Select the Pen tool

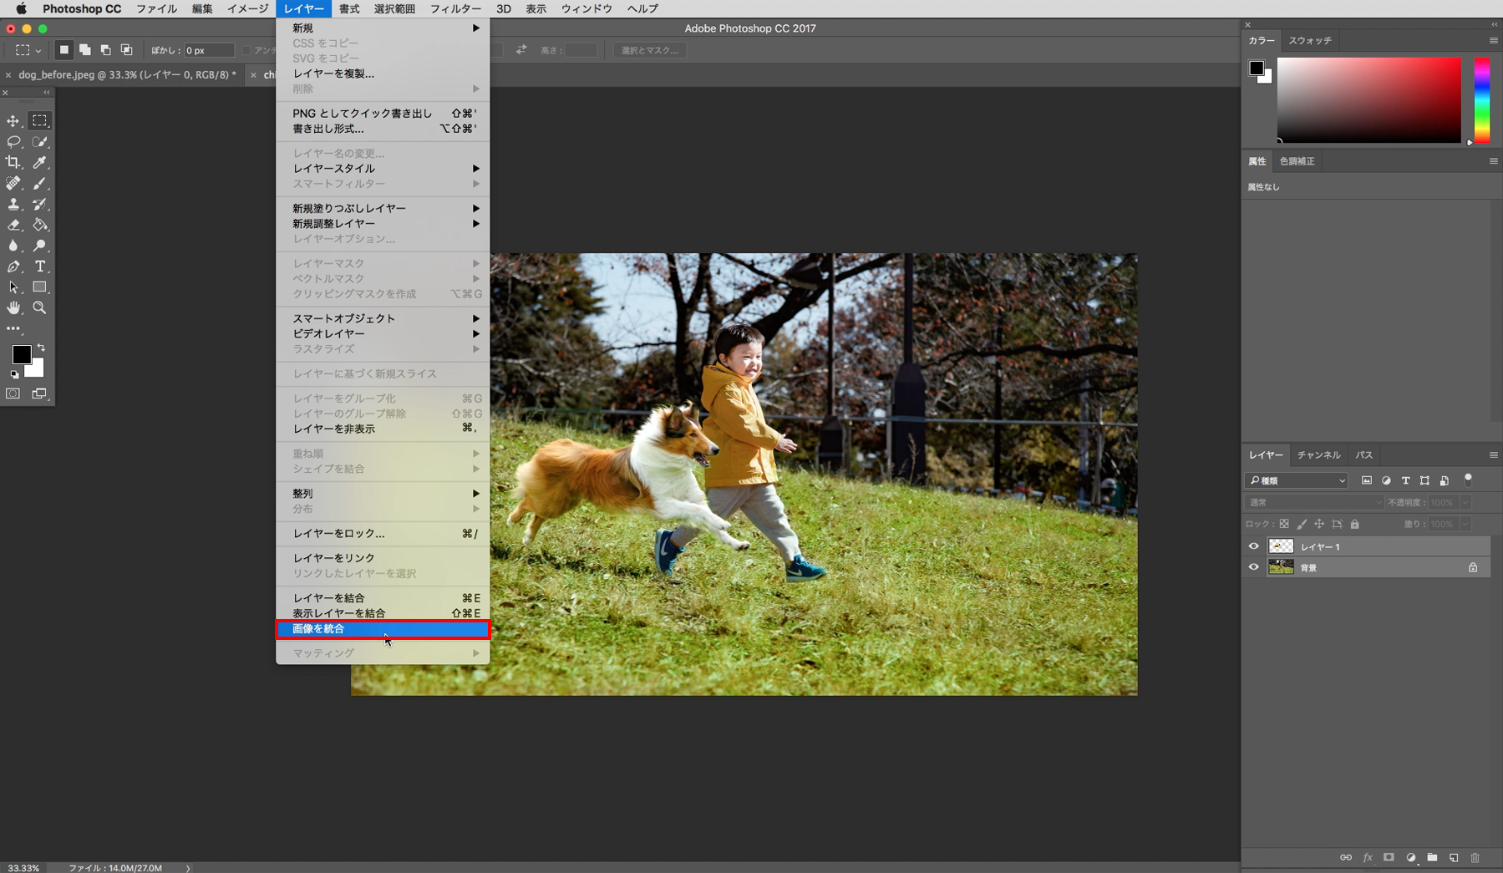coord(13,266)
